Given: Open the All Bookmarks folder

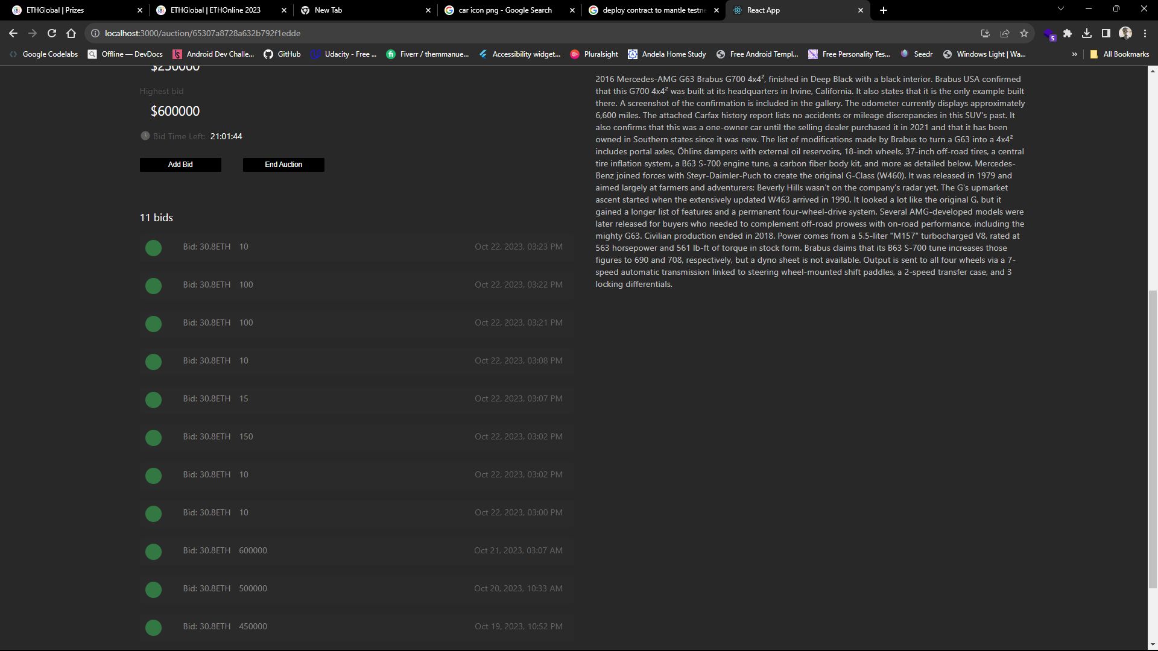Looking at the screenshot, I should click(x=1119, y=54).
